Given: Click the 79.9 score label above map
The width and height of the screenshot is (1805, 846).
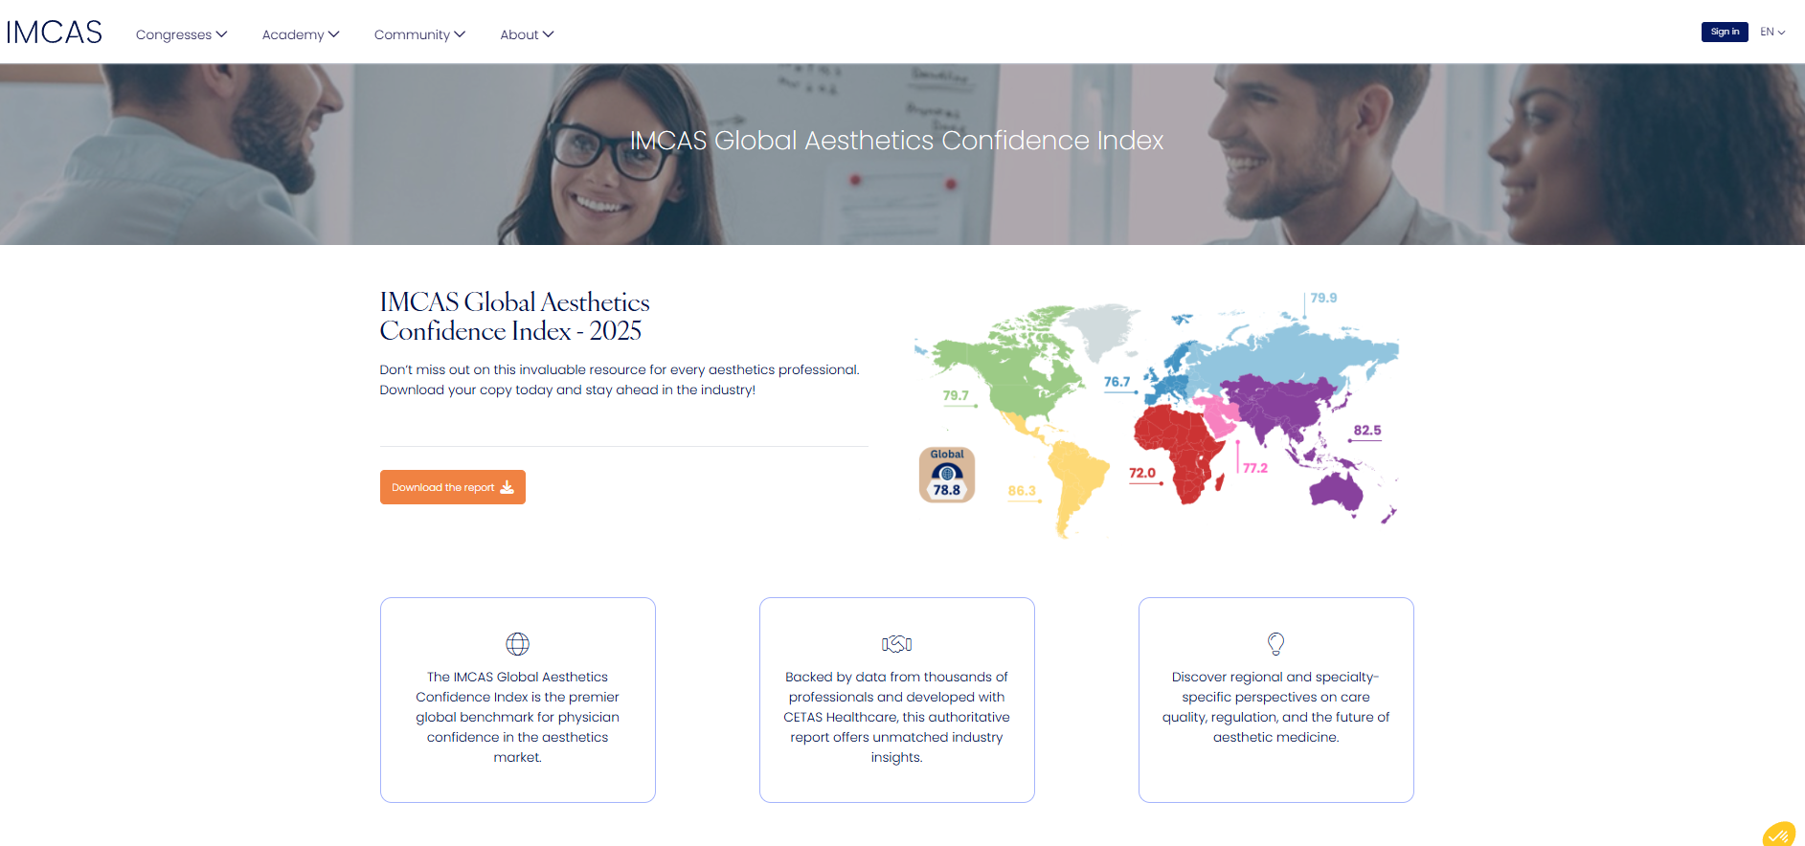Looking at the screenshot, I should click(x=1323, y=298).
